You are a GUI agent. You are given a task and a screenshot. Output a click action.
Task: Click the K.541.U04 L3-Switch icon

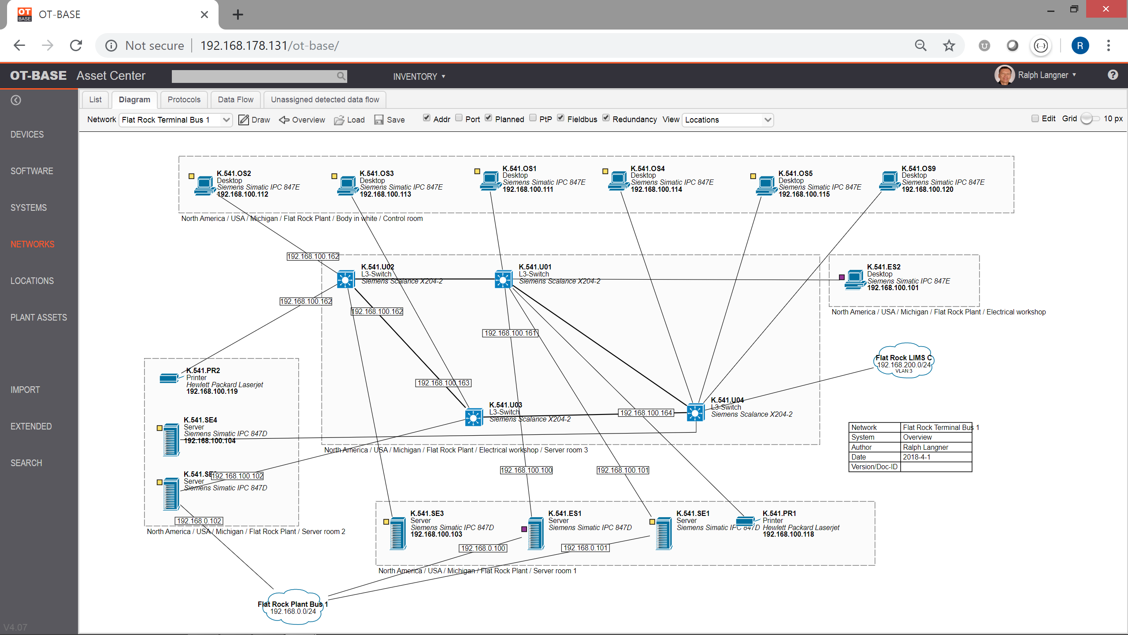tap(695, 412)
